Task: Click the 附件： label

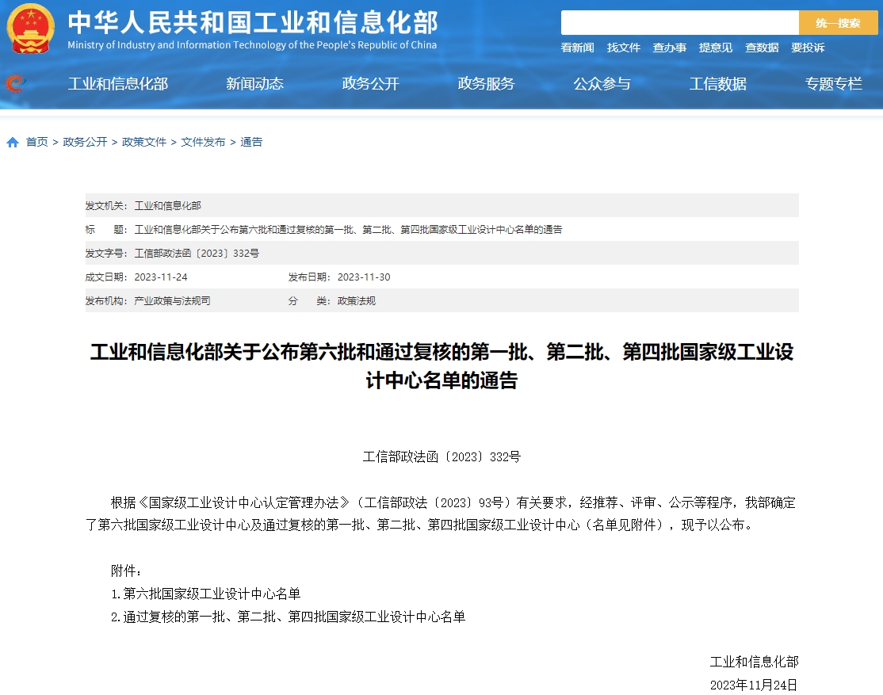Action: 126,571
